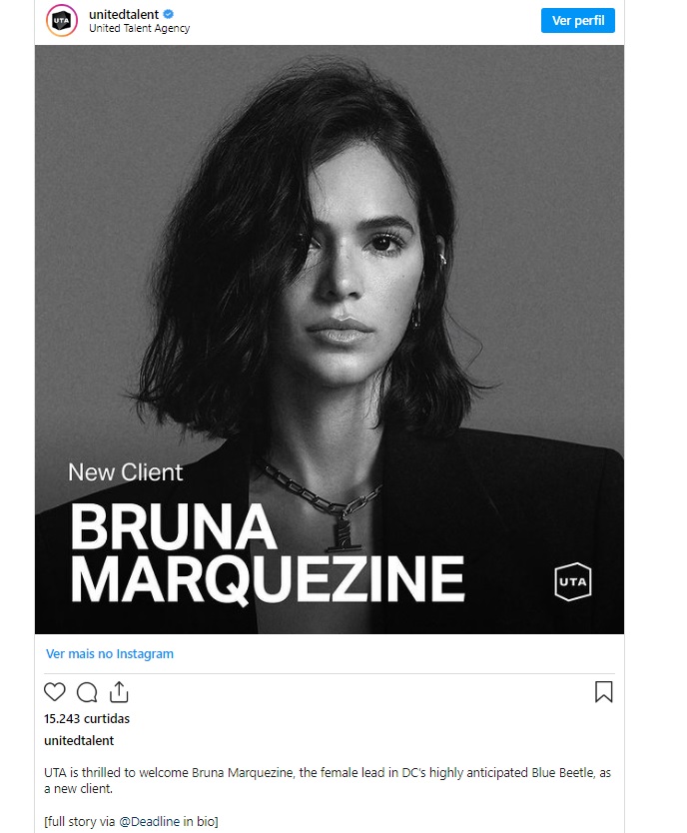The height and width of the screenshot is (833, 687).
Task: Click the UTA hexagon logo on photo
Action: [572, 581]
